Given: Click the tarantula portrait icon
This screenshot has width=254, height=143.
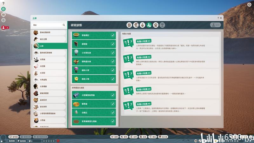Looking at the screenshot, I should [36, 53].
